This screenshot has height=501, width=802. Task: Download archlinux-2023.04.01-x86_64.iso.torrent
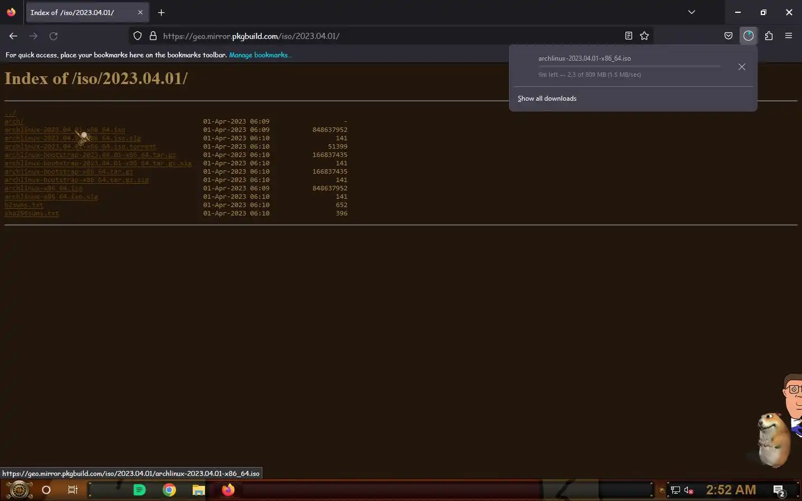click(80, 146)
